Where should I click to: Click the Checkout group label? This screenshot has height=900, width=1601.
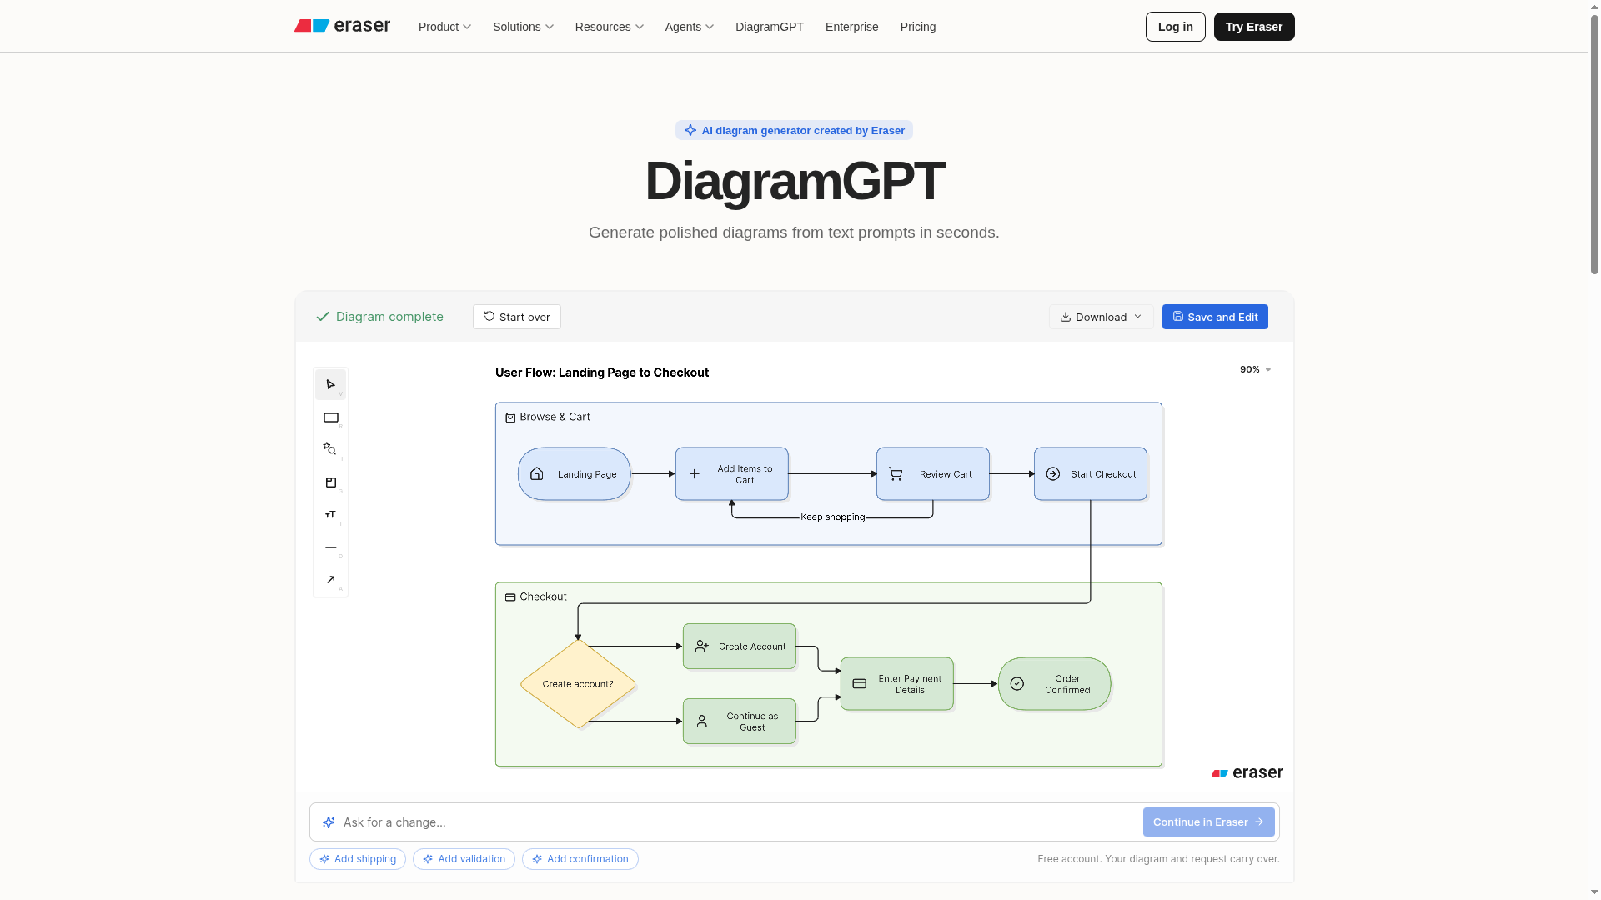click(543, 597)
